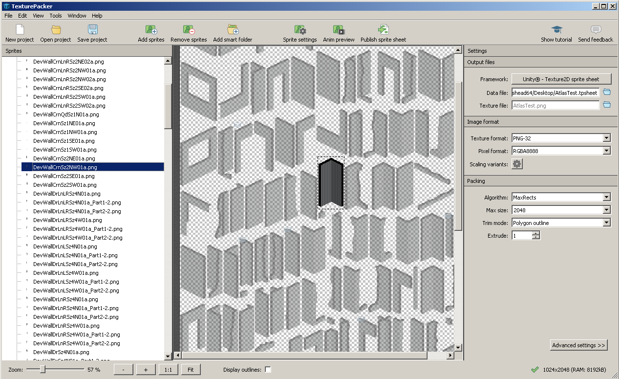
Task: Open the Trim mode dropdown
Action: pos(561,223)
